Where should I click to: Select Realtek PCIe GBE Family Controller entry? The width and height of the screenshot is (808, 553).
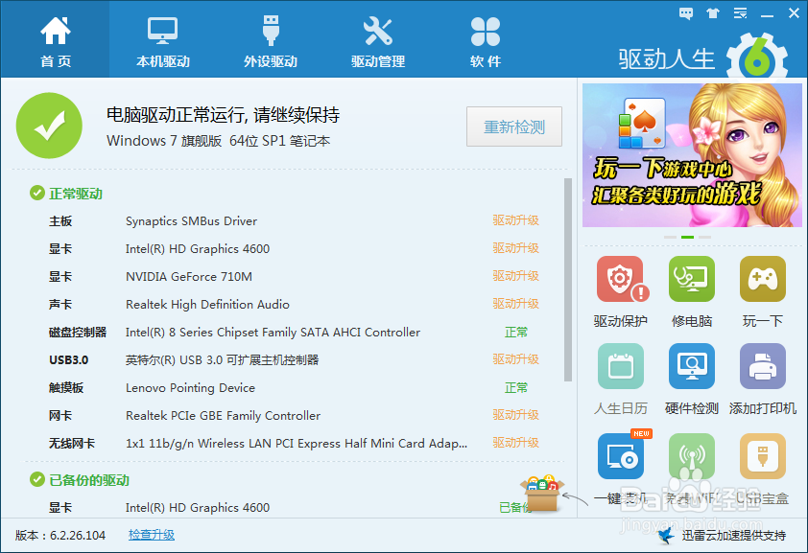224,416
